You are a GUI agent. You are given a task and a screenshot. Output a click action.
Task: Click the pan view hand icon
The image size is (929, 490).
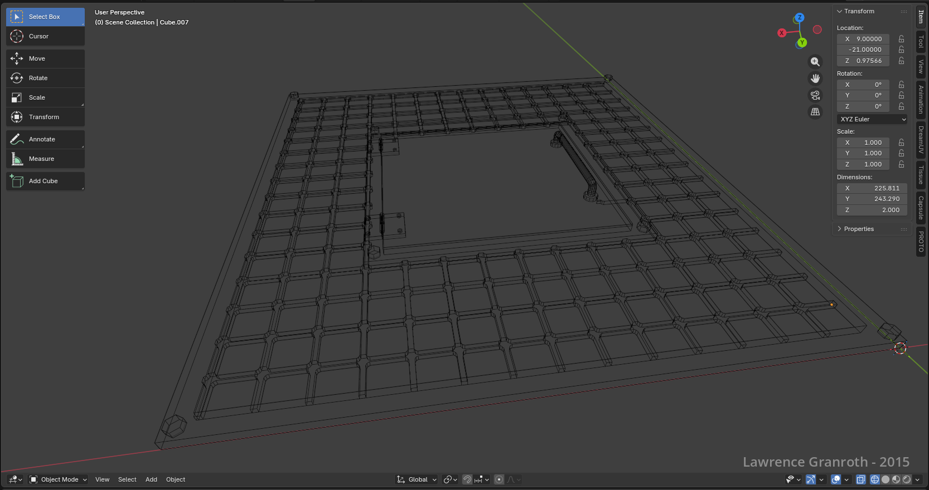(x=815, y=79)
